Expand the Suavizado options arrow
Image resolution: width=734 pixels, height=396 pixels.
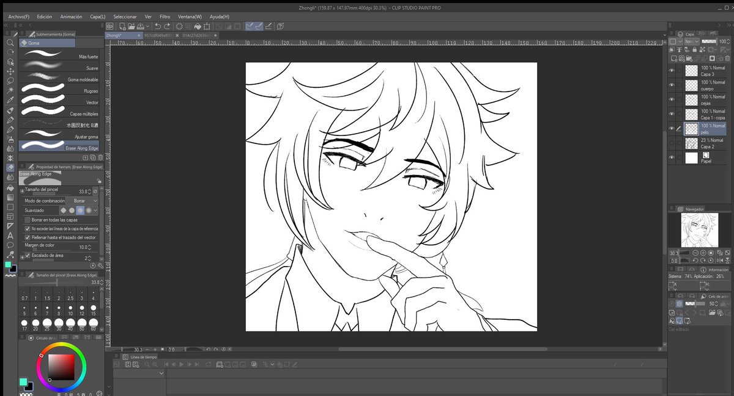click(96, 210)
